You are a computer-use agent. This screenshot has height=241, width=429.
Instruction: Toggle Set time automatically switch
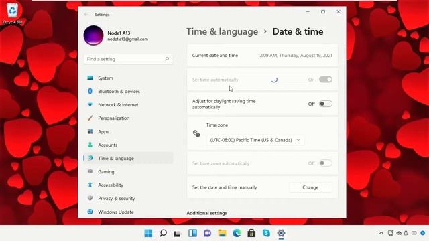[x=326, y=80]
